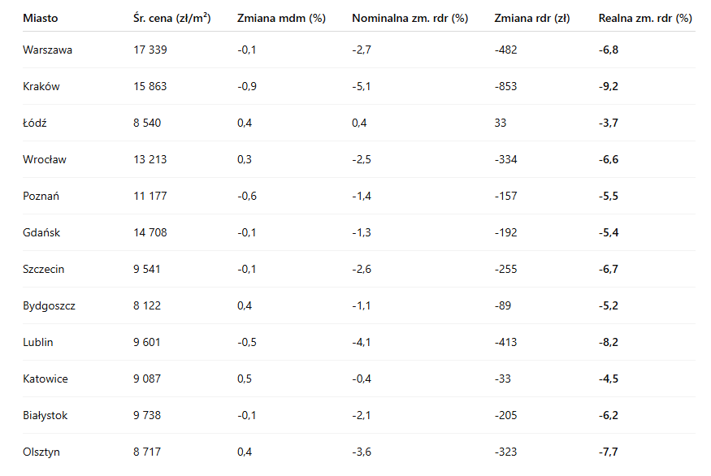Click Wrocław's real change value -6,6

(x=609, y=160)
